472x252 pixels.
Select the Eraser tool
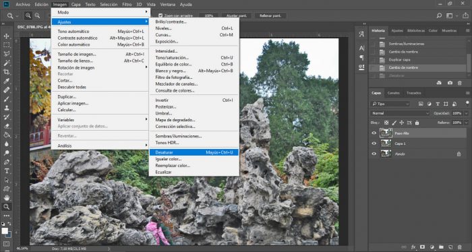click(x=6, y=126)
